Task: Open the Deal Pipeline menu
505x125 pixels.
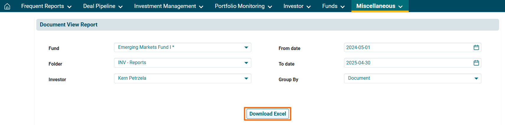Action: [103, 6]
